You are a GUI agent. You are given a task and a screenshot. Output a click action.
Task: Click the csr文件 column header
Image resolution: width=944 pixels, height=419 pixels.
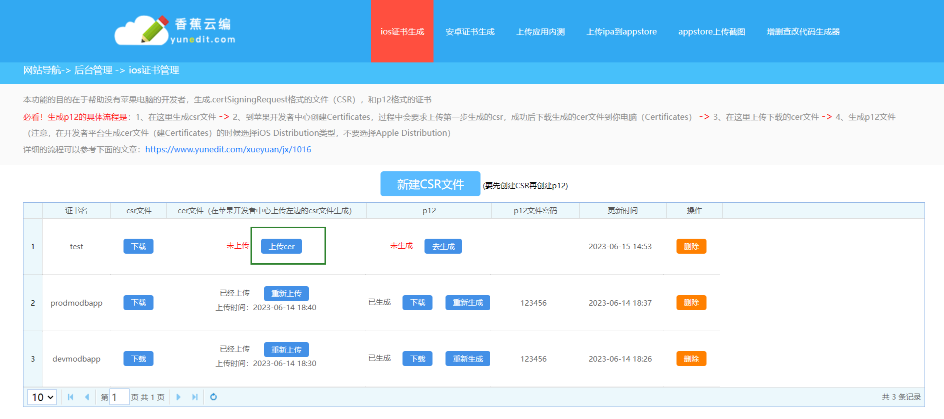(138, 211)
